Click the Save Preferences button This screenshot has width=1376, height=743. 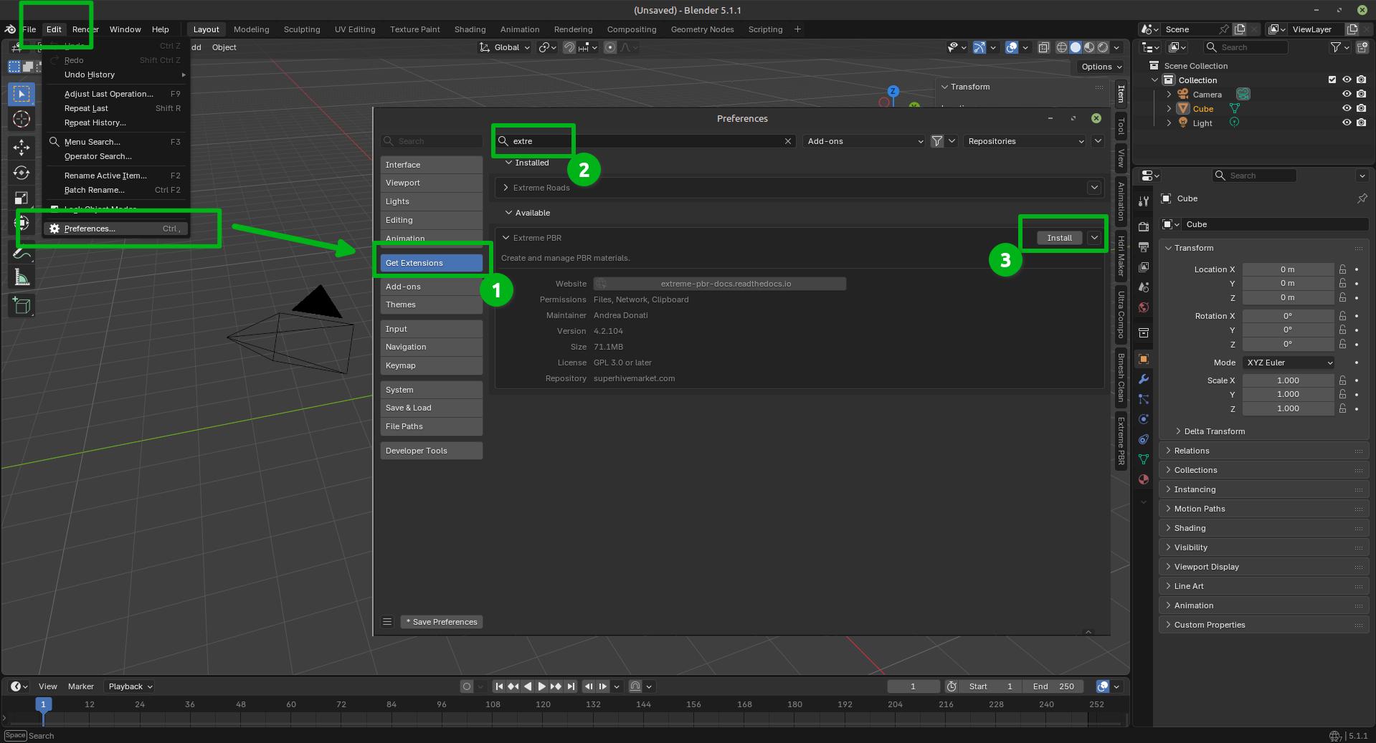(442, 622)
